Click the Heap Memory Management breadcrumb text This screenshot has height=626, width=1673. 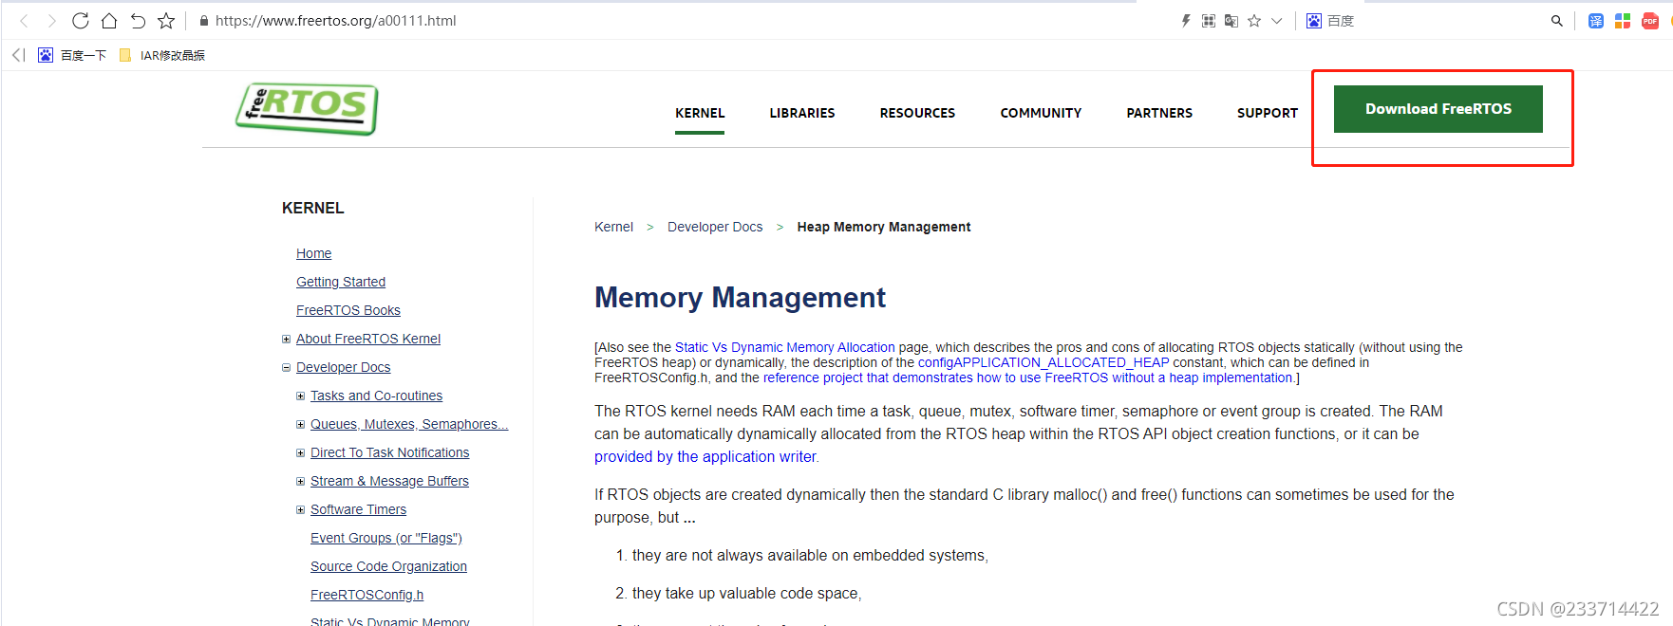tap(884, 227)
